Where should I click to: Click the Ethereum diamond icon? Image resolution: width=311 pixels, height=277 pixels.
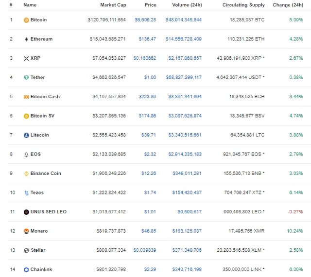pyautogui.click(x=26, y=39)
